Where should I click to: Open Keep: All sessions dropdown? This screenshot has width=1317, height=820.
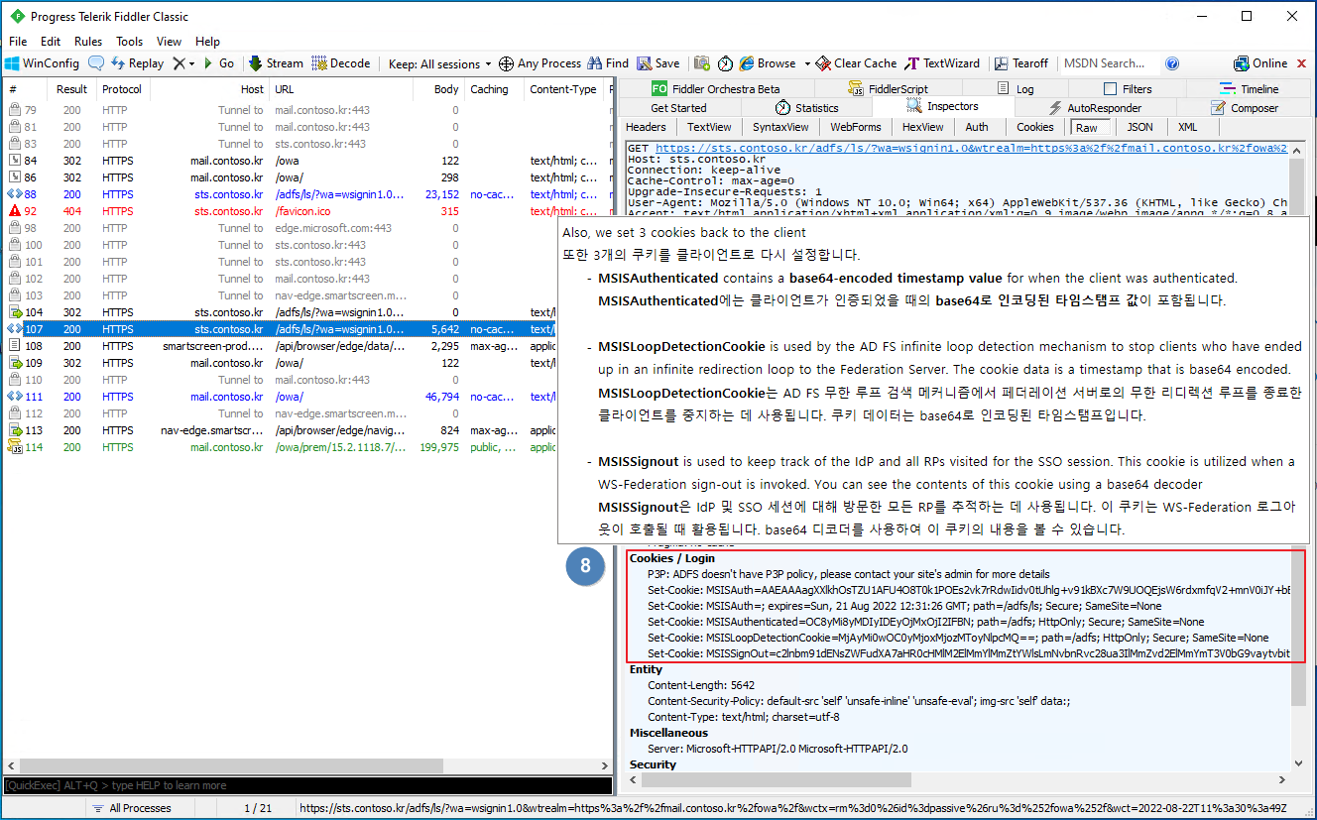tap(439, 63)
